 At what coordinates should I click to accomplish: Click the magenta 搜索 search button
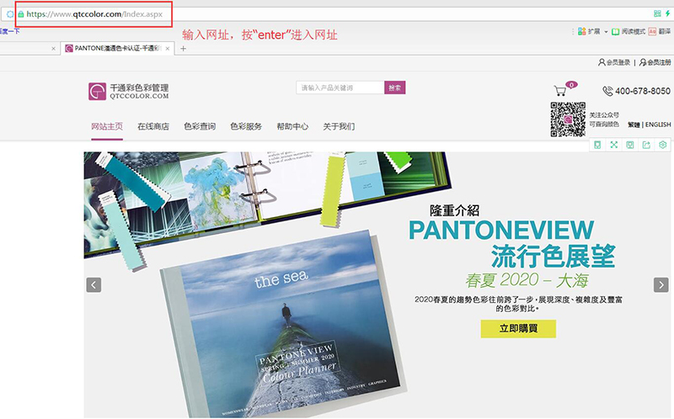coord(394,88)
